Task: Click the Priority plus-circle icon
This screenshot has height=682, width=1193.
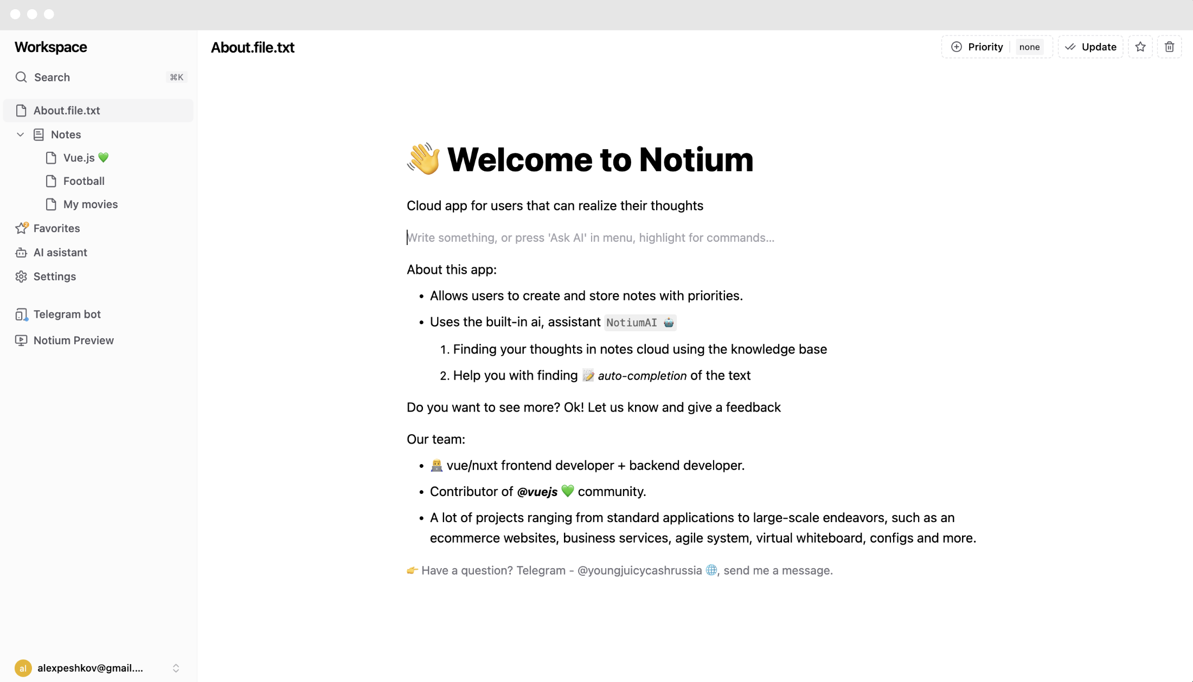Action: coord(957,47)
